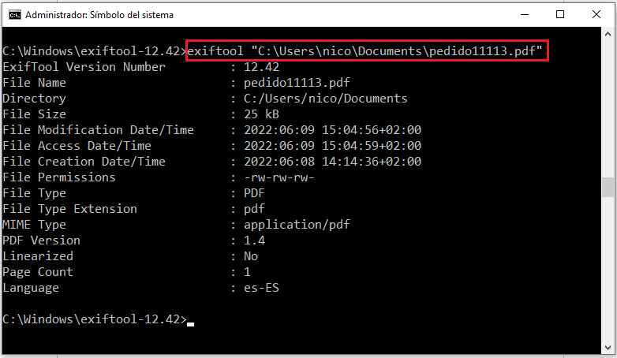Click the value 2022:06:09 15:04:59+02:00
This screenshot has width=617, height=358.
click(332, 146)
